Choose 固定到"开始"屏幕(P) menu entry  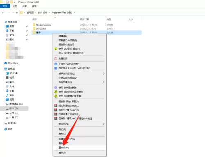point(68,102)
